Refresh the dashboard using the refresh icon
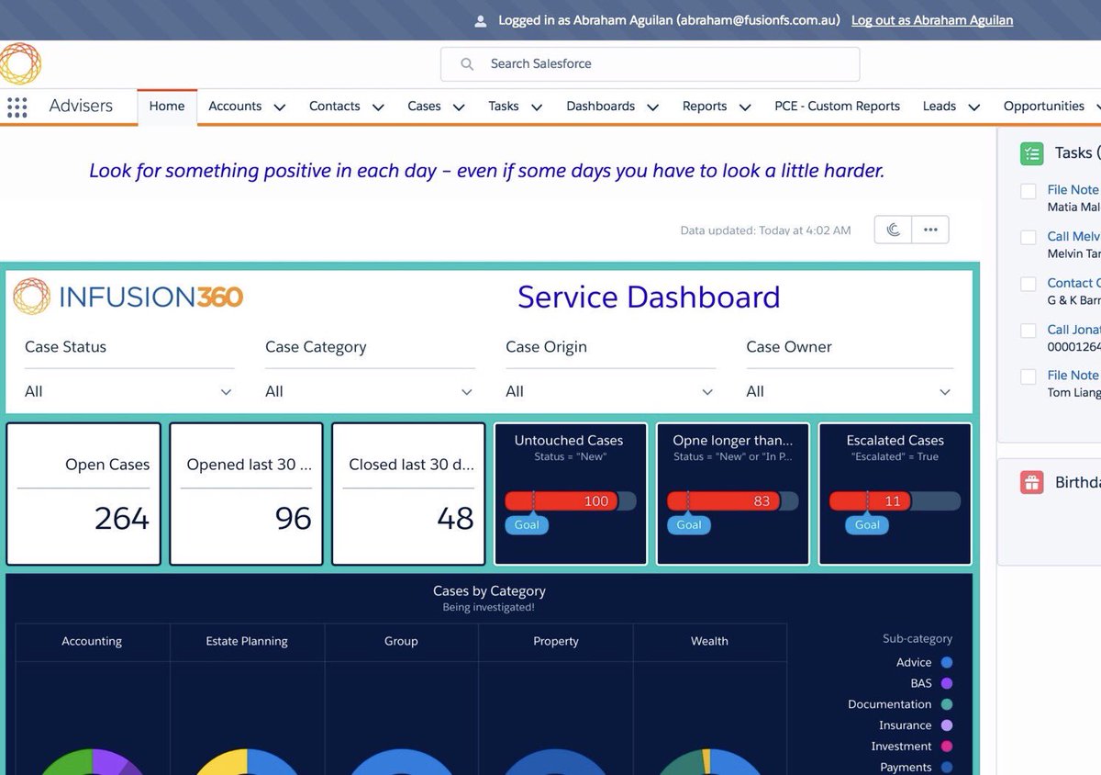This screenshot has width=1101, height=775. coord(892,230)
